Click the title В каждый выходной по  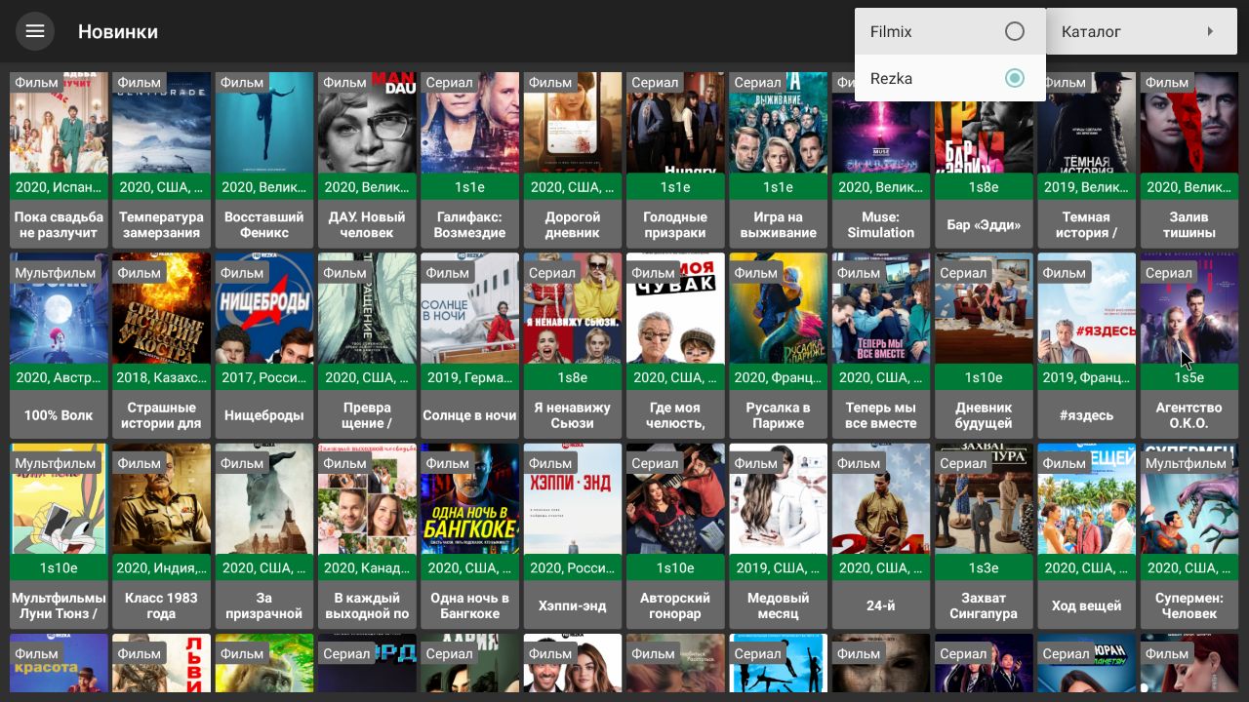coord(367,605)
